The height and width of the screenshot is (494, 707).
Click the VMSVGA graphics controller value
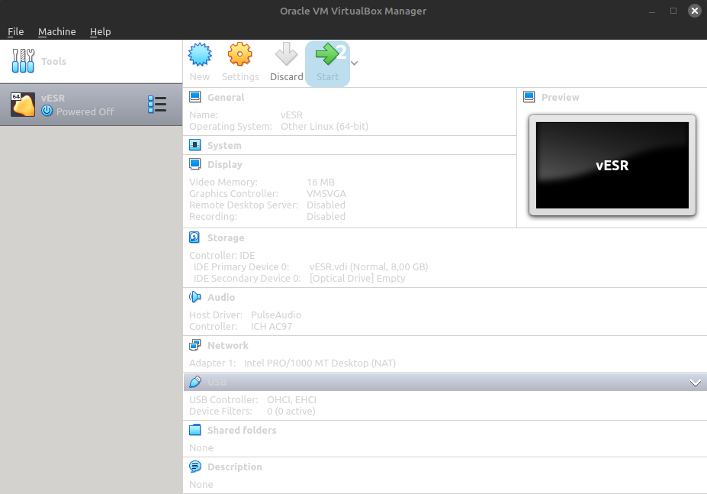[326, 194]
